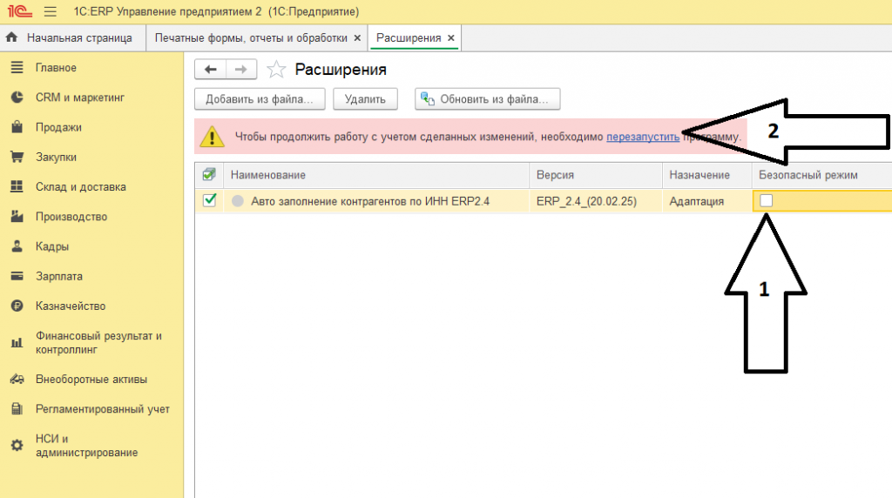Click the Добавить из файла button

(260, 99)
